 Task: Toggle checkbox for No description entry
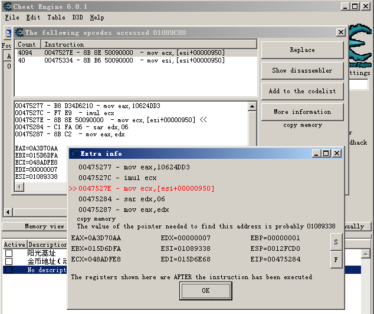pyautogui.click(x=9, y=270)
